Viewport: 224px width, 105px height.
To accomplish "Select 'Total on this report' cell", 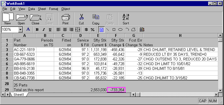I will (29, 90).
